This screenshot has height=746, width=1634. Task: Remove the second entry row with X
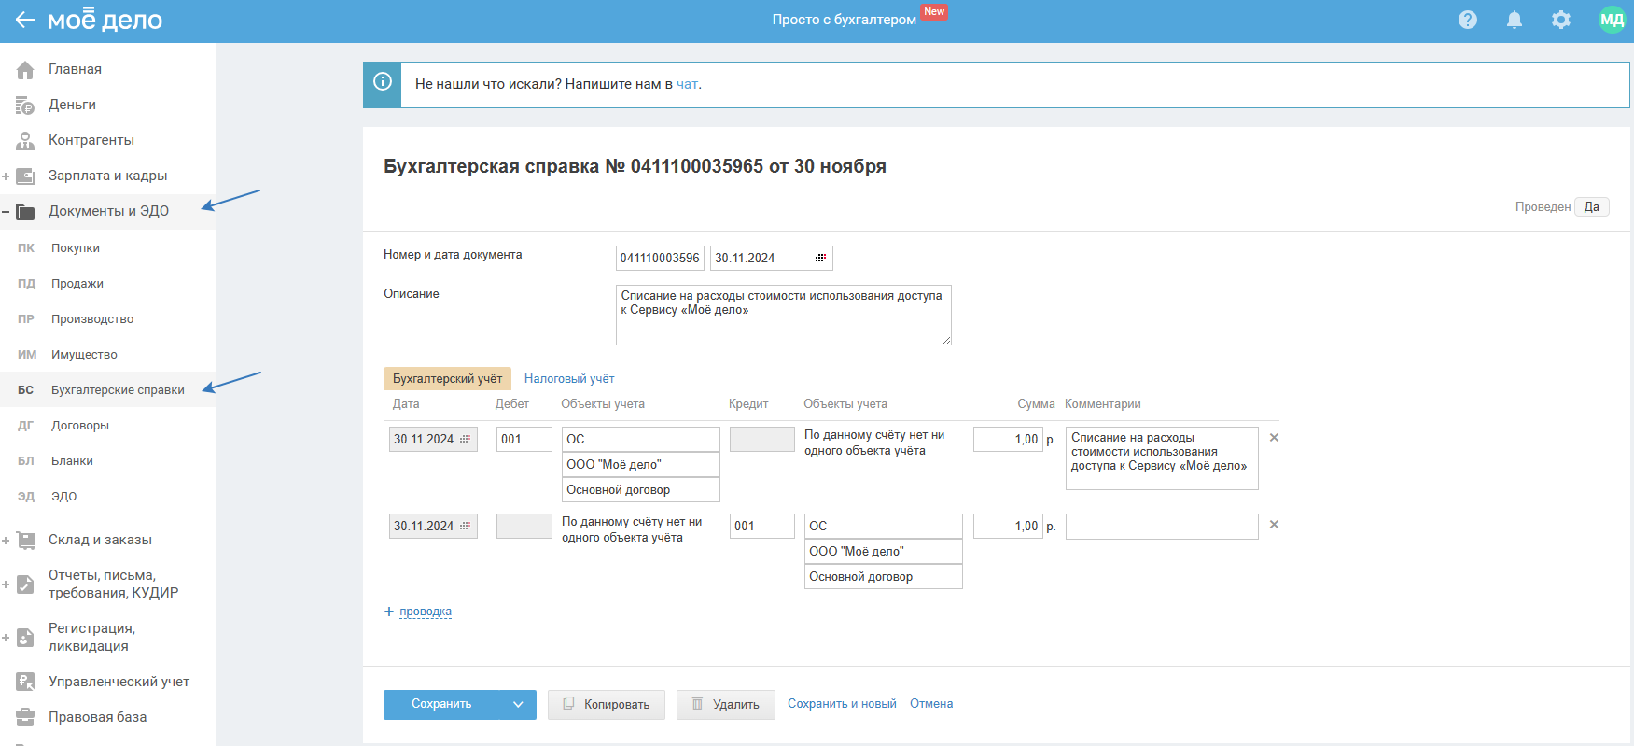(x=1274, y=525)
